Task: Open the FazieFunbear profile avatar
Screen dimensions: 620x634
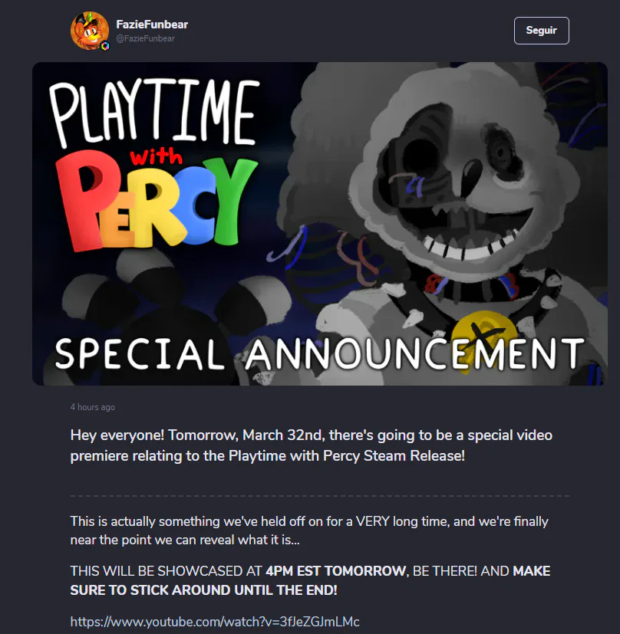Action: pos(90,31)
